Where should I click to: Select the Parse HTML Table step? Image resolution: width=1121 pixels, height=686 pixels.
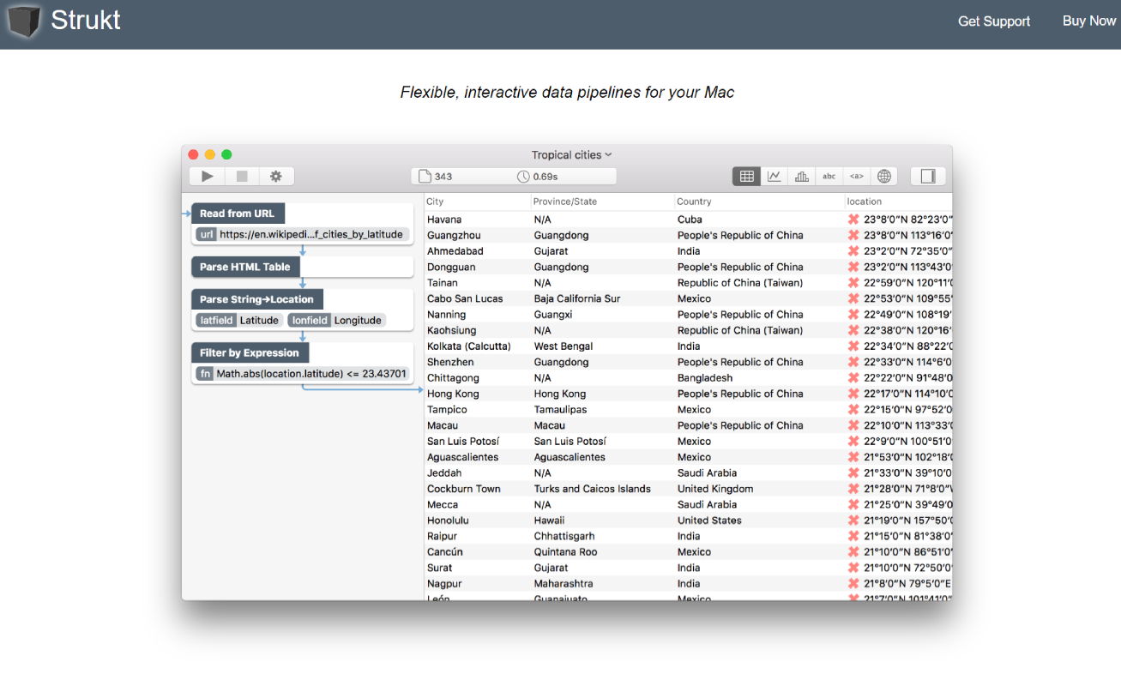point(245,267)
